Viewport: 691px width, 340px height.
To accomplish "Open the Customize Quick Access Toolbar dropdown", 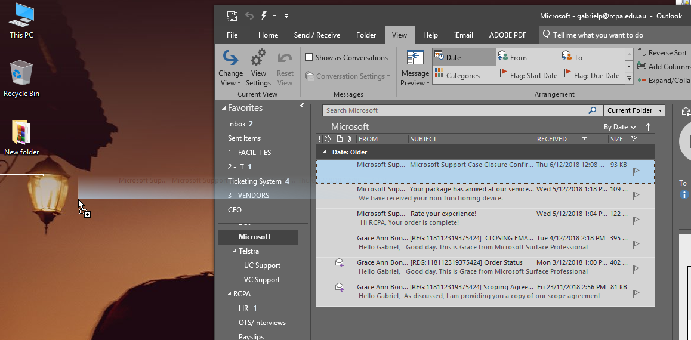I will point(286,16).
